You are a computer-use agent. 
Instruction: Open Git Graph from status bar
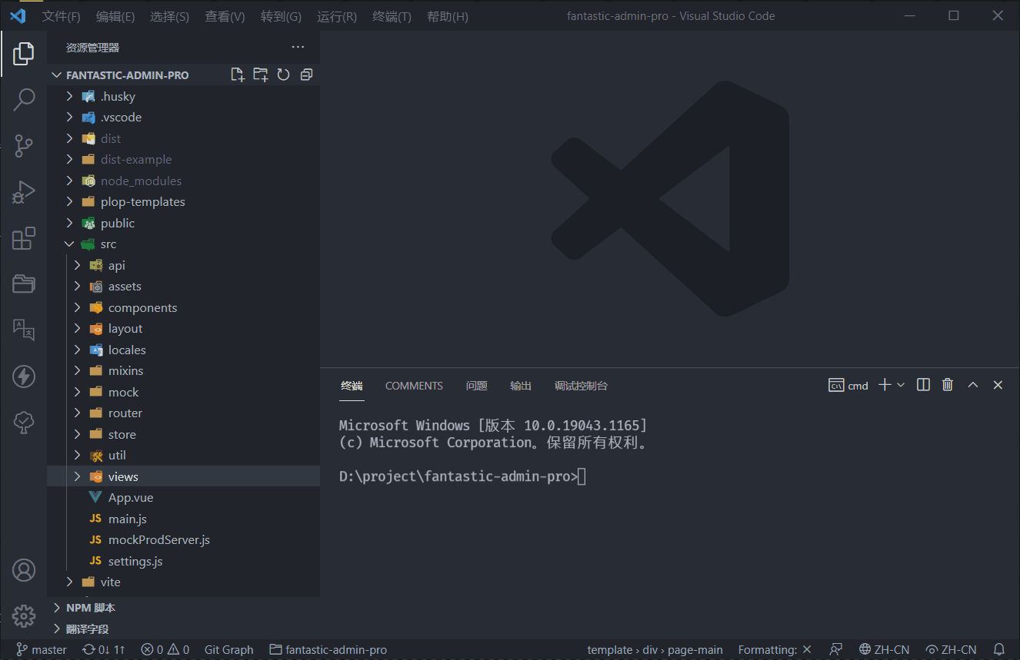point(228,649)
